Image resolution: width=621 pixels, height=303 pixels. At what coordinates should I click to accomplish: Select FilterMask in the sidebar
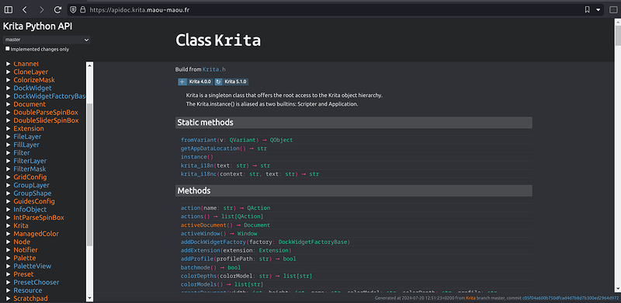pos(29,169)
